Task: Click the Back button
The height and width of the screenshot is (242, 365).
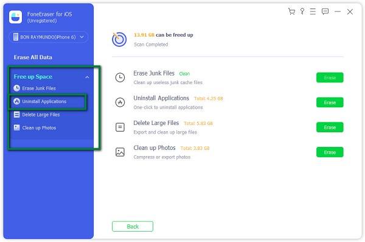Action: (x=133, y=226)
